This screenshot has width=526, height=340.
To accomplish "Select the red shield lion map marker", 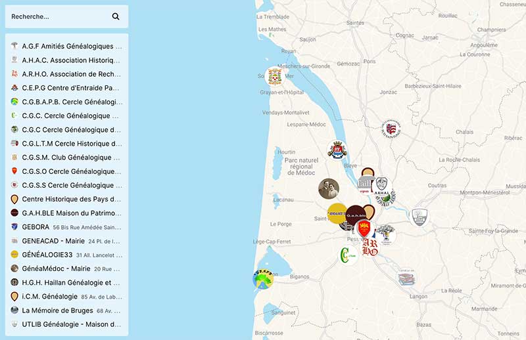I will (x=364, y=229).
